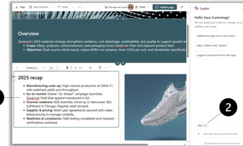Click the Manufacturing scale-up bullet text
Viewport: 243px width, 146px height.
pos(70,88)
